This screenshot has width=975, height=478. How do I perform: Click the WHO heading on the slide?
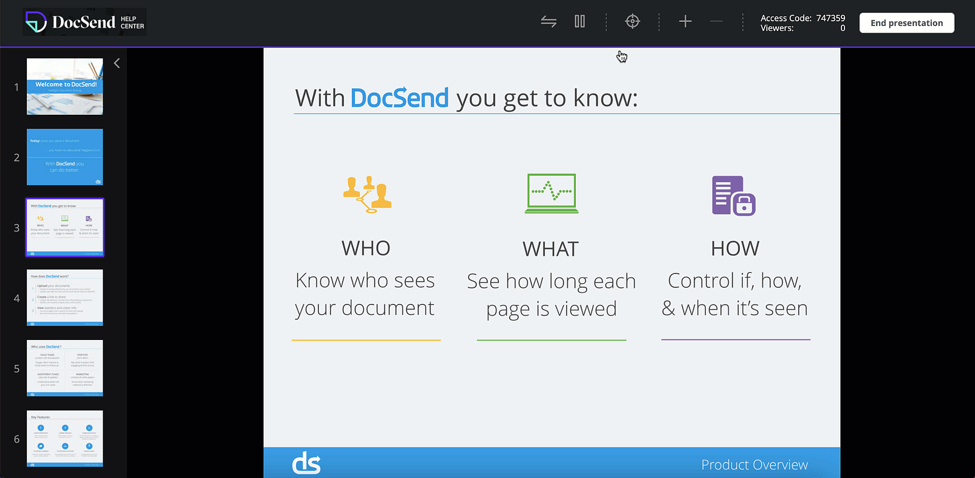[366, 248]
